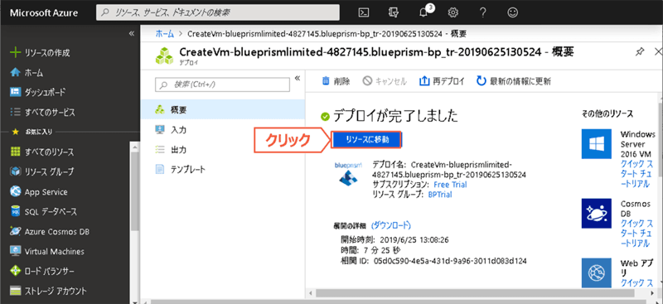Click the green deployment complete check icon

coord(325,116)
